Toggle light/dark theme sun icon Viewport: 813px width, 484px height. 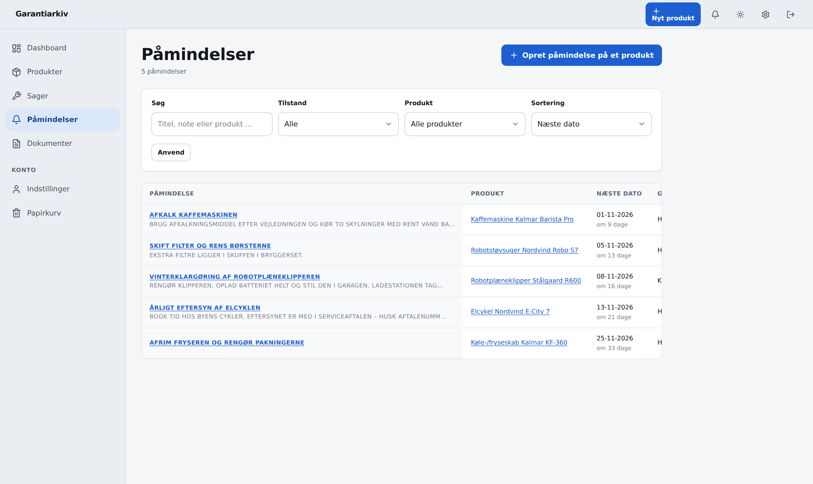click(740, 14)
